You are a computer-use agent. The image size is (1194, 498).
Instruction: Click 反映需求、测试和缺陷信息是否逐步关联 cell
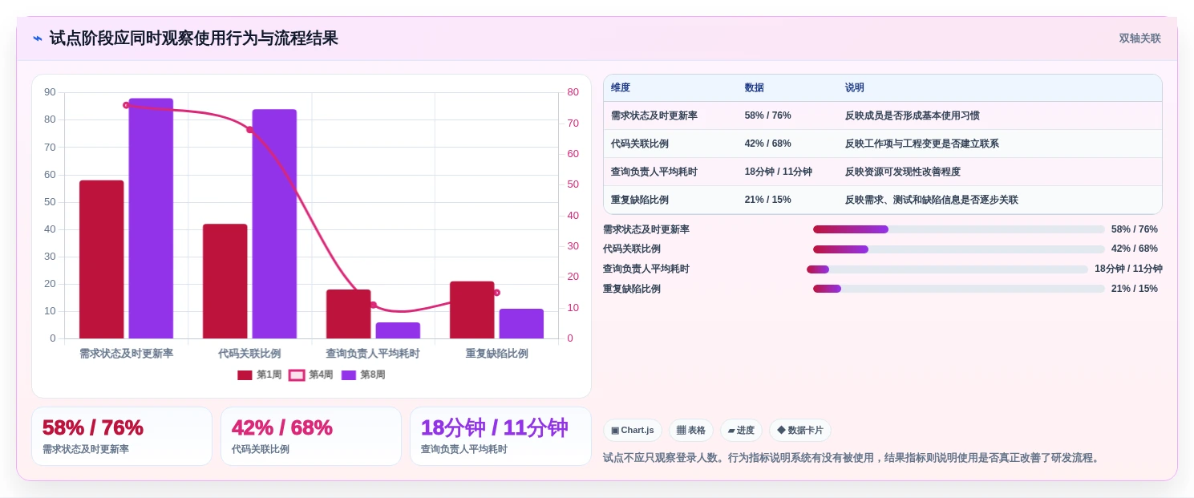[931, 200]
